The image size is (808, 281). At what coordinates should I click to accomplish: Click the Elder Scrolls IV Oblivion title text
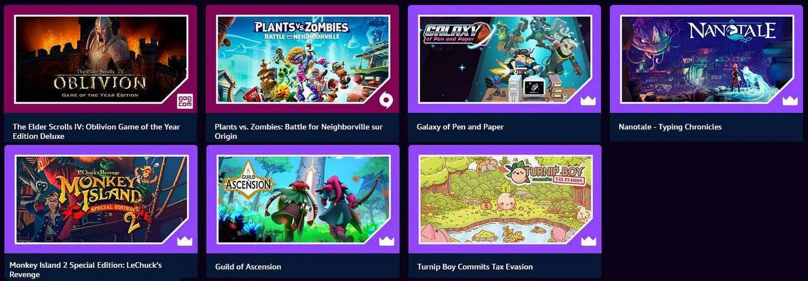(96, 131)
